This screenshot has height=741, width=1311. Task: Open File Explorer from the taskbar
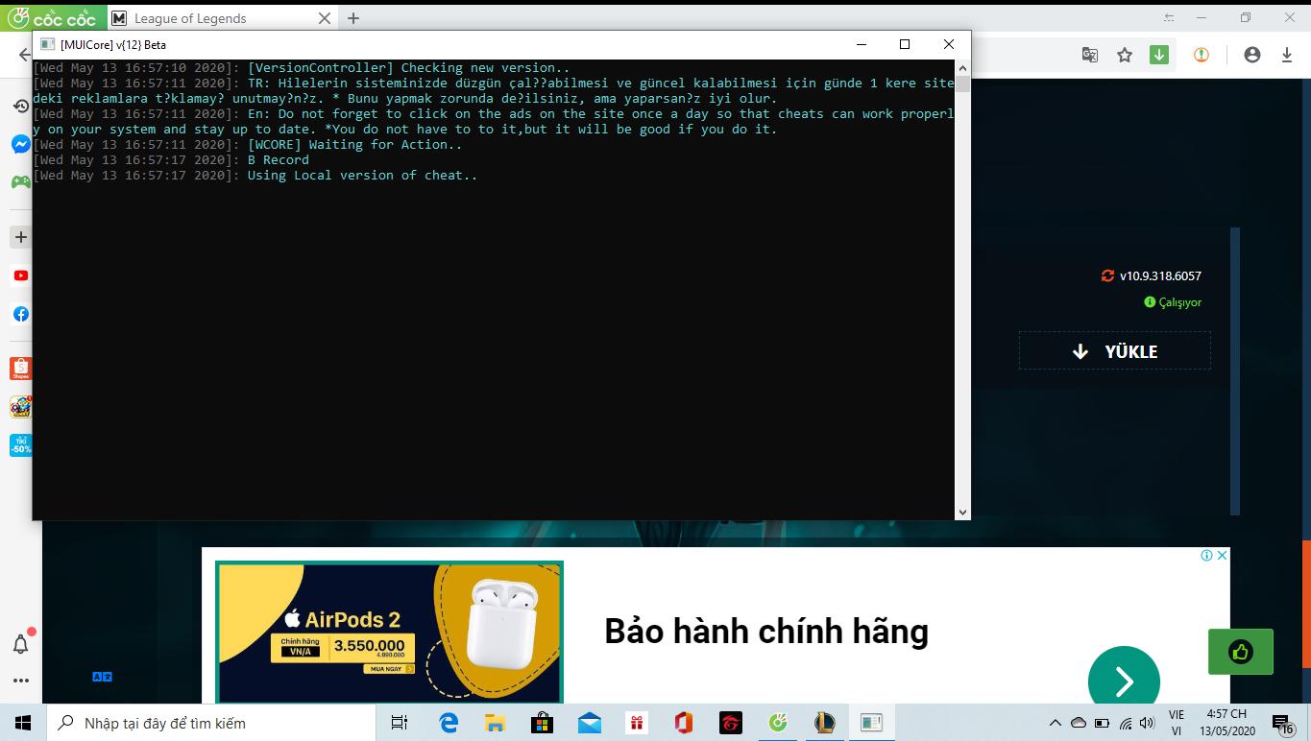(496, 723)
